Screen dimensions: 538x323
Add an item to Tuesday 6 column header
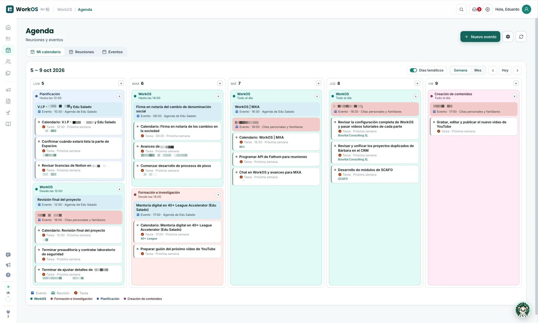coord(220,83)
